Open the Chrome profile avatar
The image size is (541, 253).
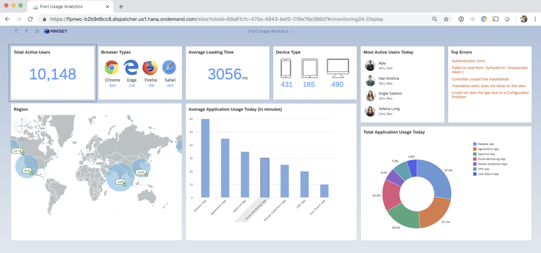(524, 19)
